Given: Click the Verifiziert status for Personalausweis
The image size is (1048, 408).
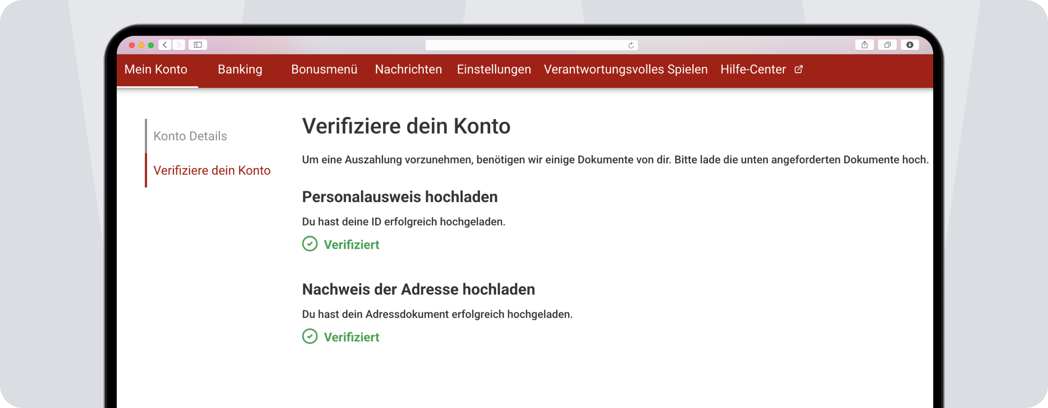Looking at the screenshot, I should [x=351, y=245].
